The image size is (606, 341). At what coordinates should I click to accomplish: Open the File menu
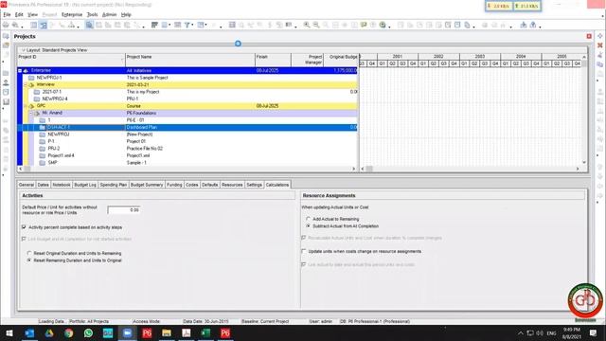click(7, 15)
